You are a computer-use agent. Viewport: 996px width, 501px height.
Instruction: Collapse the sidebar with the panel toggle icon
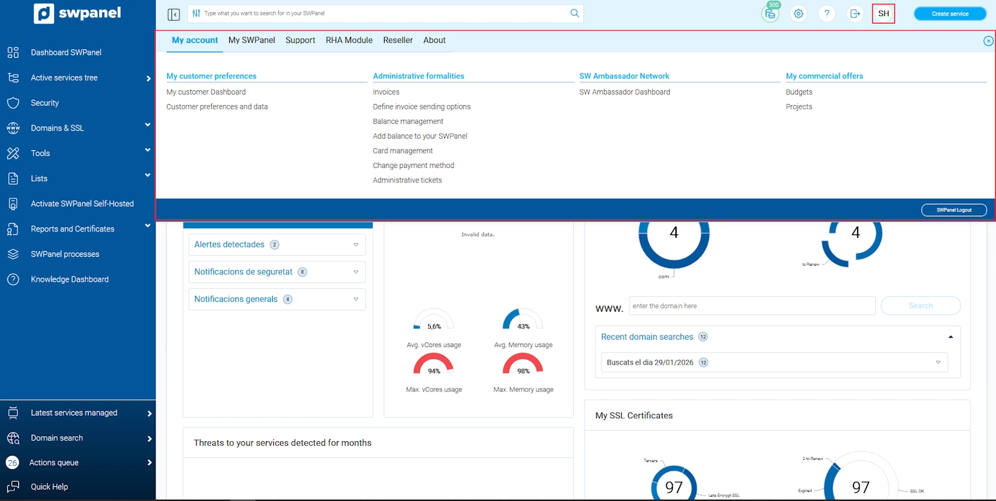[174, 14]
